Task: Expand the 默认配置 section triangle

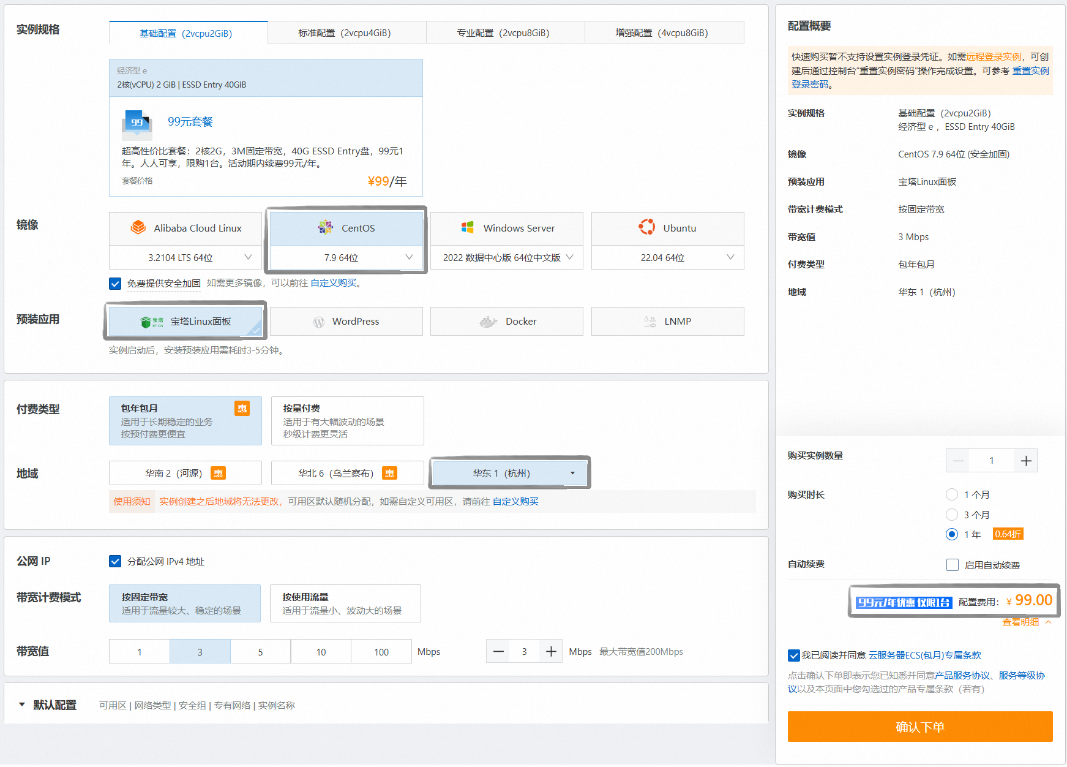Action: click(x=22, y=705)
